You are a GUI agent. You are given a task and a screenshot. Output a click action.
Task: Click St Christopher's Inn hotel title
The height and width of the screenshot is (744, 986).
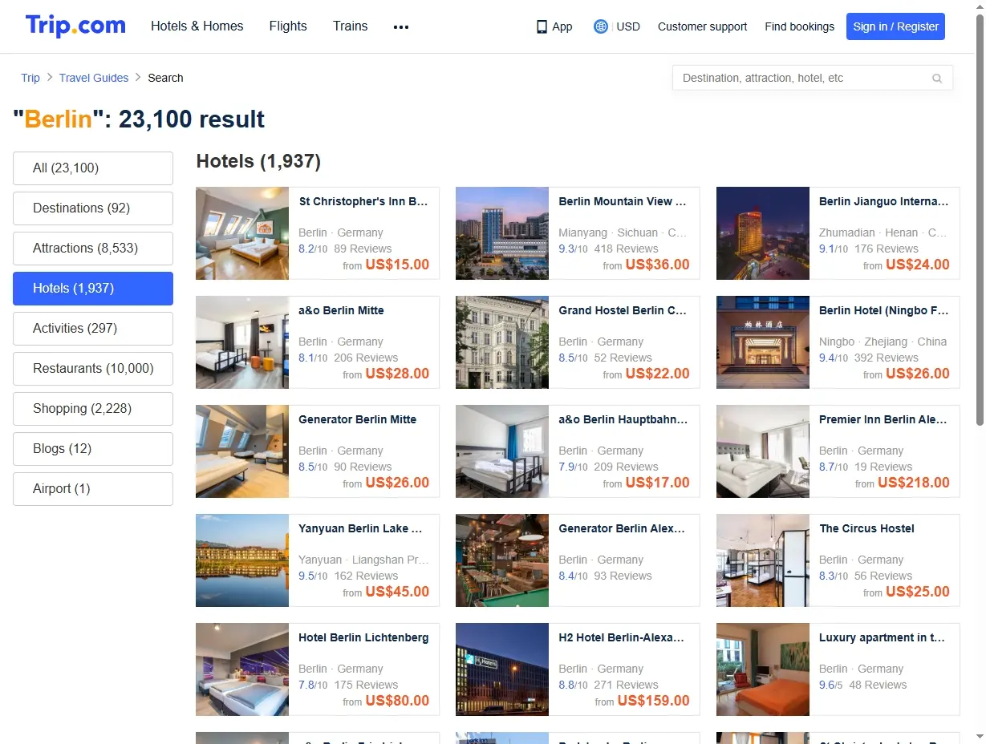(x=363, y=201)
